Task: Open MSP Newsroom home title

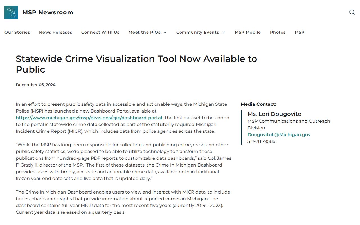Action: (48, 12)
